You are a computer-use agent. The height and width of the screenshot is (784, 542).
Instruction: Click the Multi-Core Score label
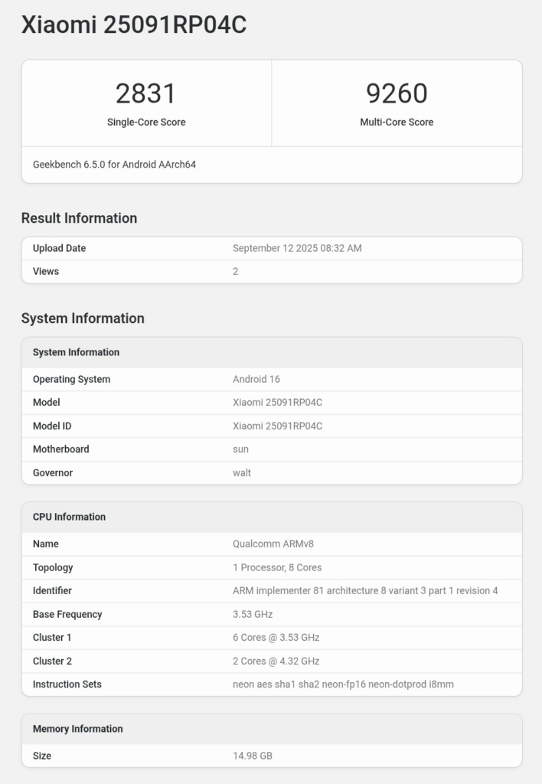[397, 122]
